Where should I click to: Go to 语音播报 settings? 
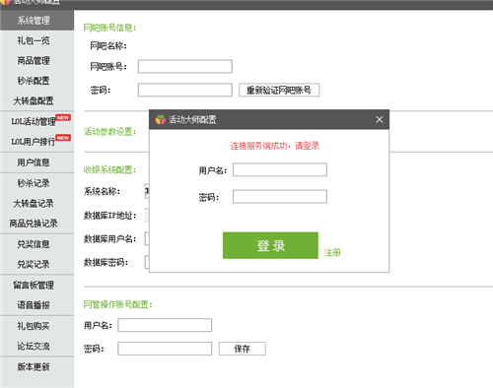pos(34,305)
